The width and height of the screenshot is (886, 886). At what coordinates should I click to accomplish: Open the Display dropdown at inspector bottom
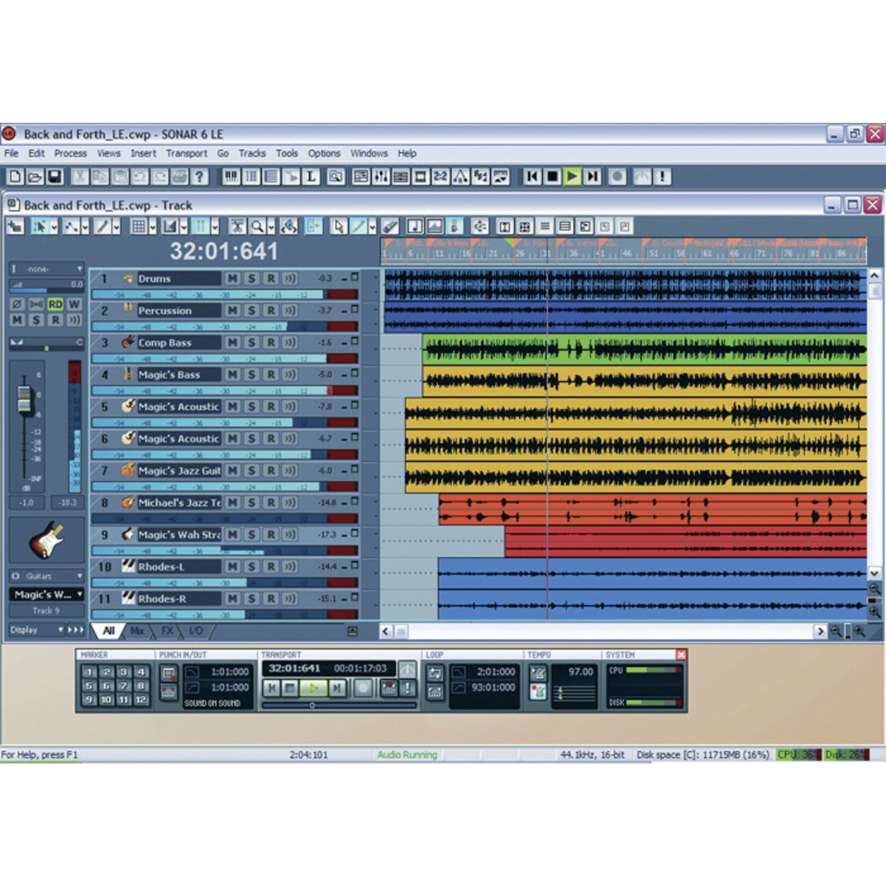36,630
